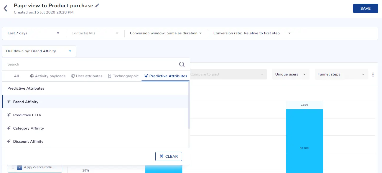
Task: Click the sparkle icon beside Discount Affinity
Action: [x=9, y=141]
